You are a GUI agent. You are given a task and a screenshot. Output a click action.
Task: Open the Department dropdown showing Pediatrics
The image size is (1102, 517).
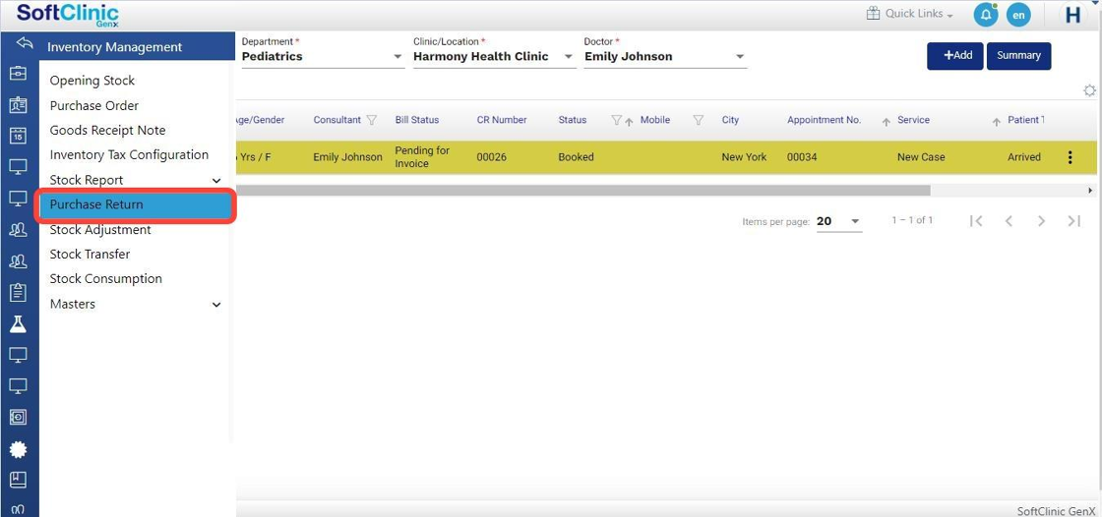pos(322,57)
